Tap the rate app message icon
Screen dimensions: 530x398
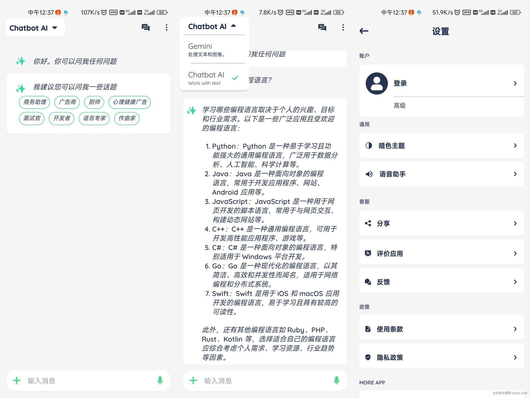[x=368, y=253]
